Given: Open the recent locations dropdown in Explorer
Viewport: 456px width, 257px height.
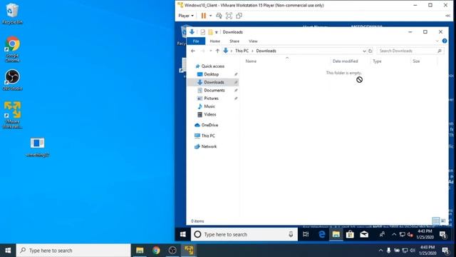Looking at the screenshot, I should (211, 51).
